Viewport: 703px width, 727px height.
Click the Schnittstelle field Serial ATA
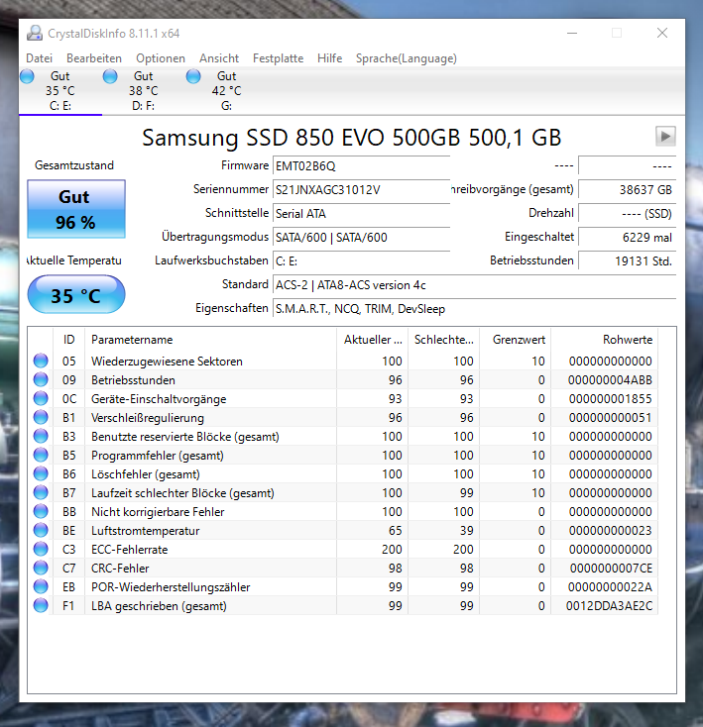point(362,213)
